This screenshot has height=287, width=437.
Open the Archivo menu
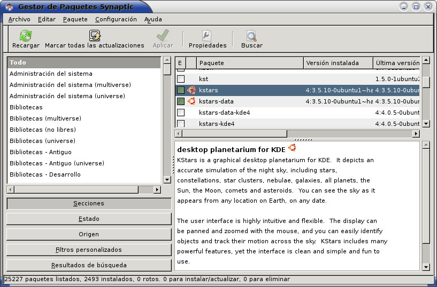click(19, 19)
